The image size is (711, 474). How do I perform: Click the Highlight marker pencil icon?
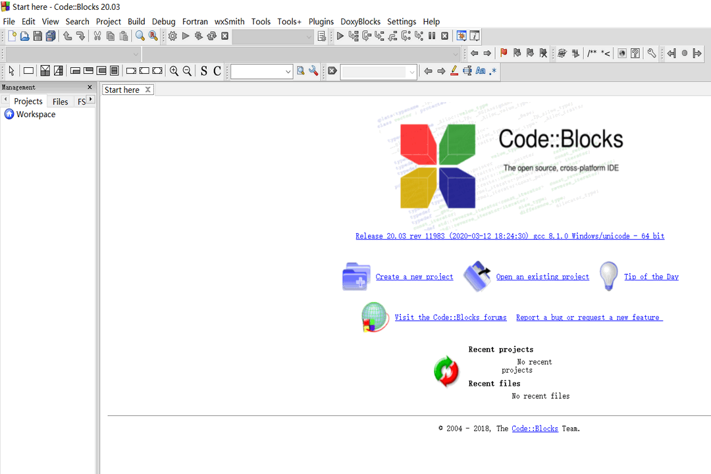click(x=454, y=70)
